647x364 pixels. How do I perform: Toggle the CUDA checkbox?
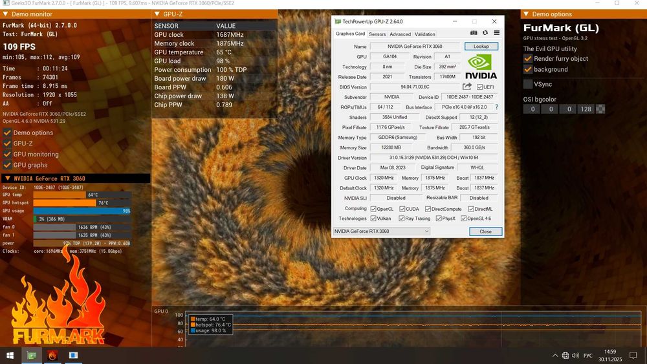402,209
